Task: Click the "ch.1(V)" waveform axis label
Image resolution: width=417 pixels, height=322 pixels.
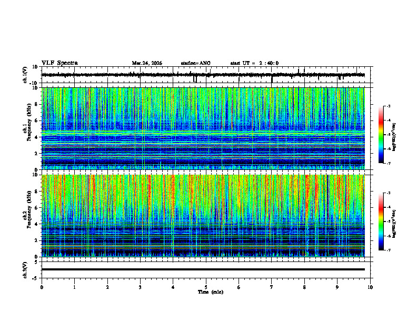Action: tap(25, 75)
